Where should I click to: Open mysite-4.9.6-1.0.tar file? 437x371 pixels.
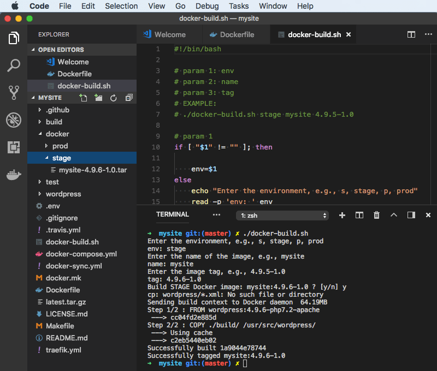point(82,170)
